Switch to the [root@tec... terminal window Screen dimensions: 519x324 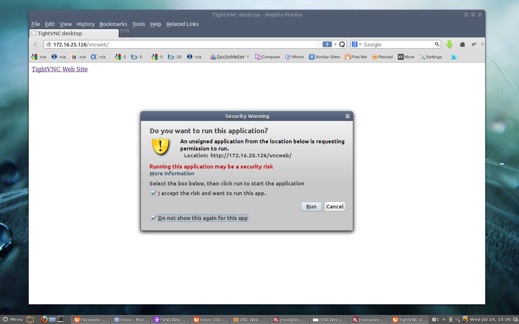pyautogui.click(x=289, y=319)
